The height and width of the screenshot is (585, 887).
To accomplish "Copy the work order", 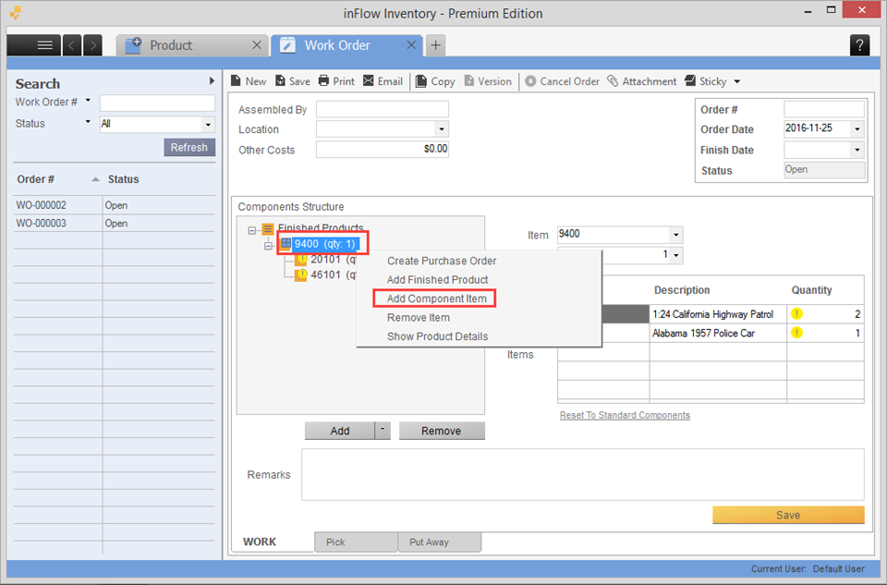I will (x=435, y=81).
